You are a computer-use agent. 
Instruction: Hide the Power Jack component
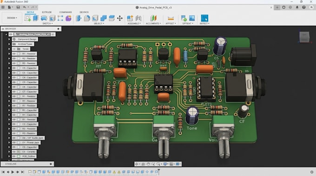click(14, 143)
